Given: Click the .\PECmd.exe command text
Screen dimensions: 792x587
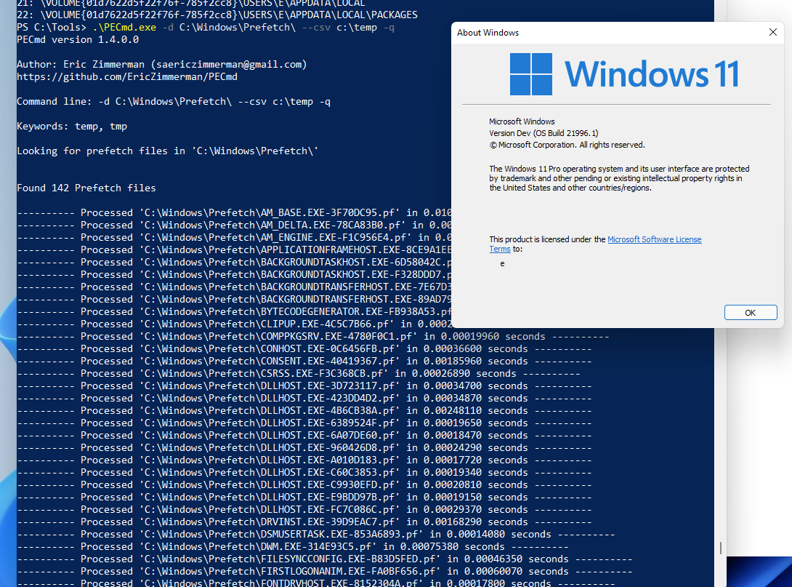Looking at the screenshot, I should [124, 28].
